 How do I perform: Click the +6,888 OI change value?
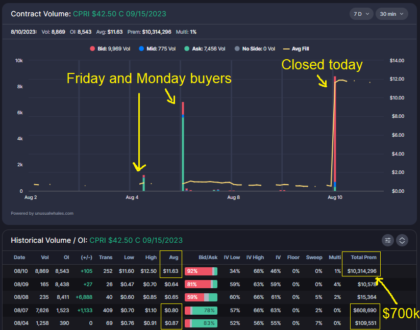coord(84,297)
